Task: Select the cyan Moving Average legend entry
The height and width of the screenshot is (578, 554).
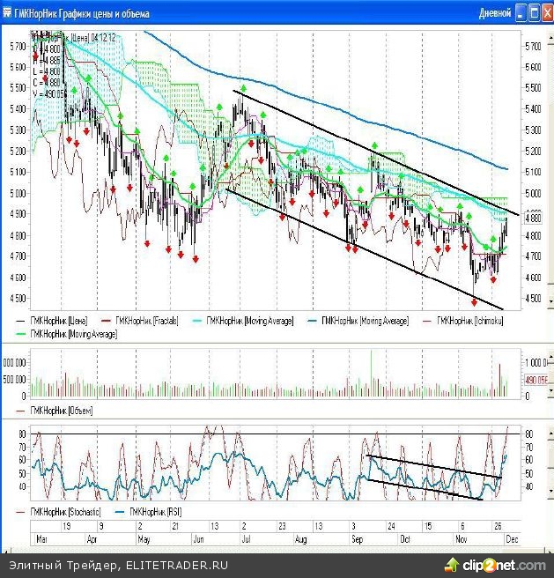Action: (249, 322)
